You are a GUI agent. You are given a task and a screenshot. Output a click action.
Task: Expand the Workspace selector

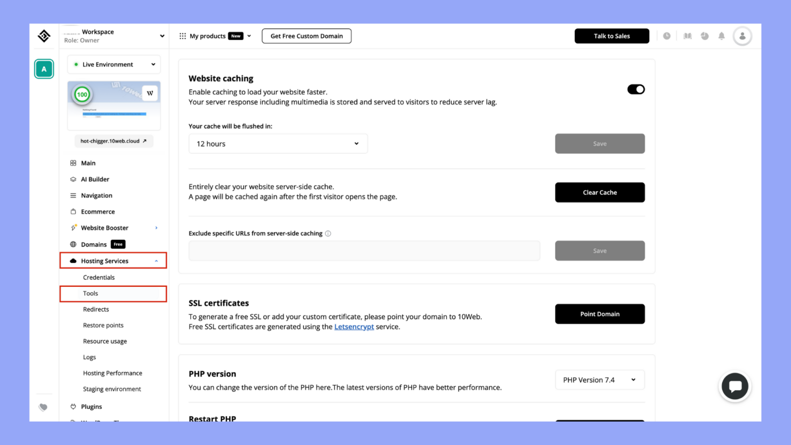(x=162, y=36)
